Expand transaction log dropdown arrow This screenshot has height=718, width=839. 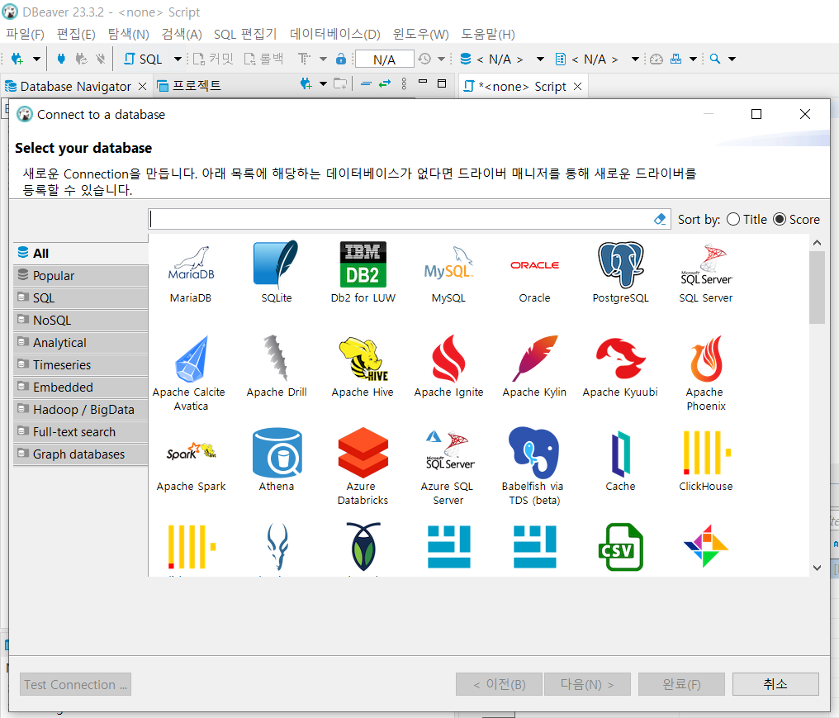coord(442,59)
